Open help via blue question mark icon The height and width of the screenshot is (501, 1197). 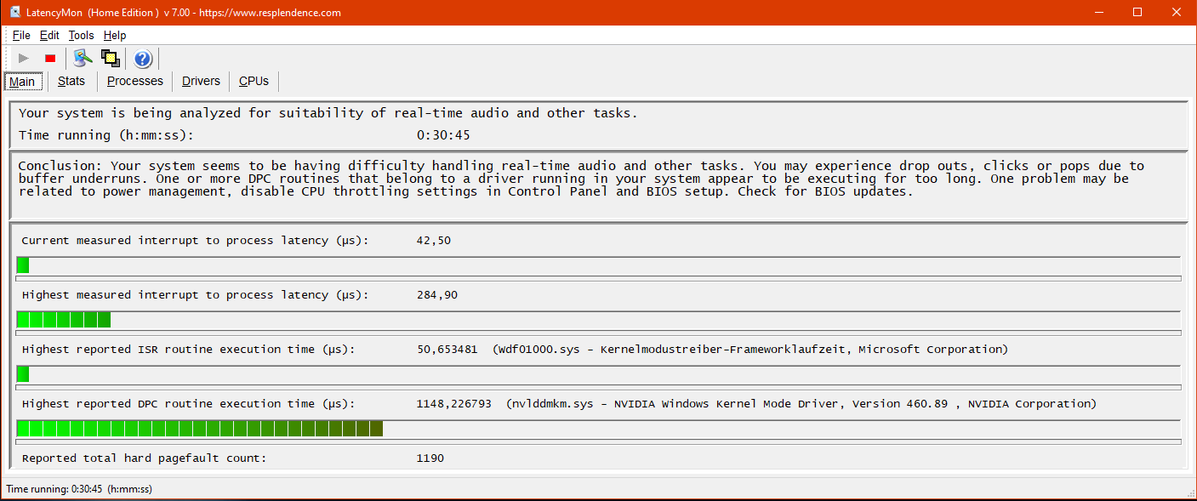point(143,58)
